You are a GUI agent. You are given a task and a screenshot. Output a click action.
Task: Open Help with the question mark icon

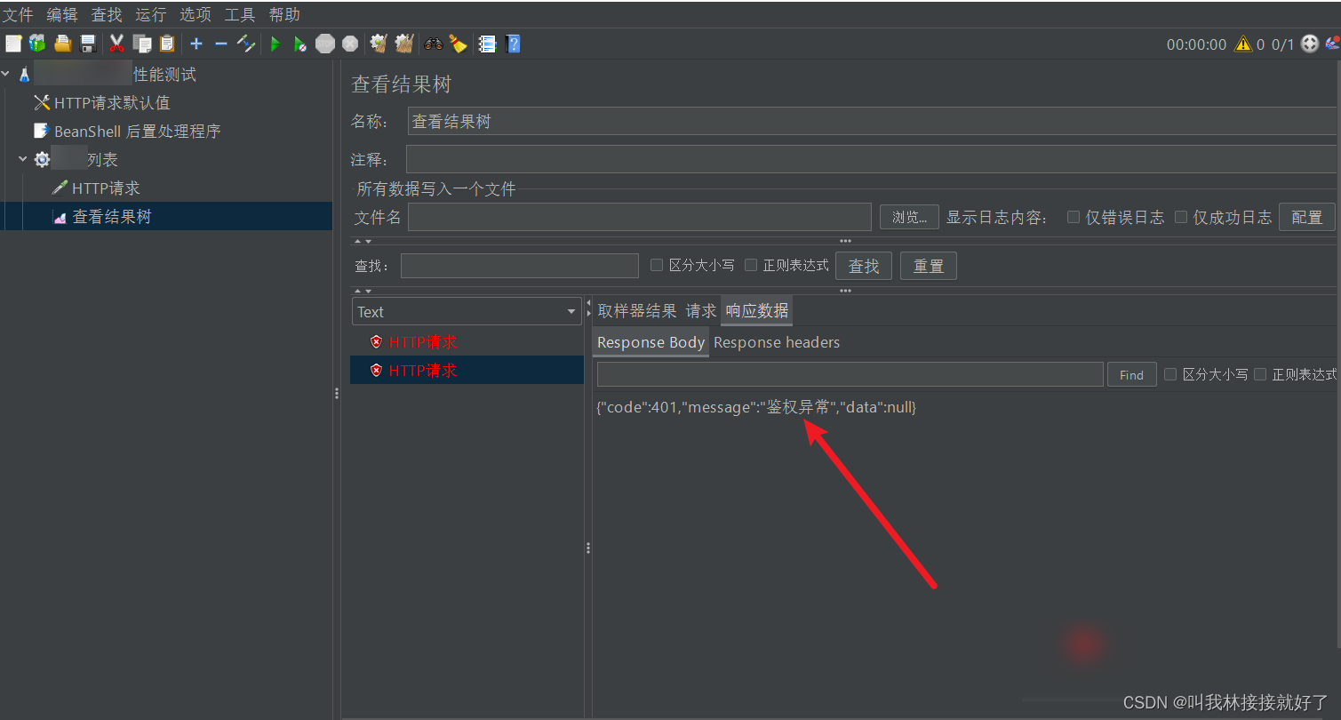coord(513,44)
